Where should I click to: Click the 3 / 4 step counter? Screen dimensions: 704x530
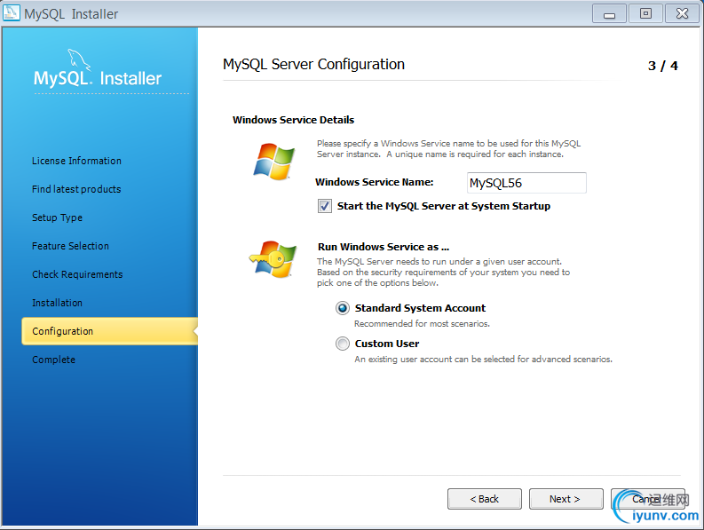[662, 66]
